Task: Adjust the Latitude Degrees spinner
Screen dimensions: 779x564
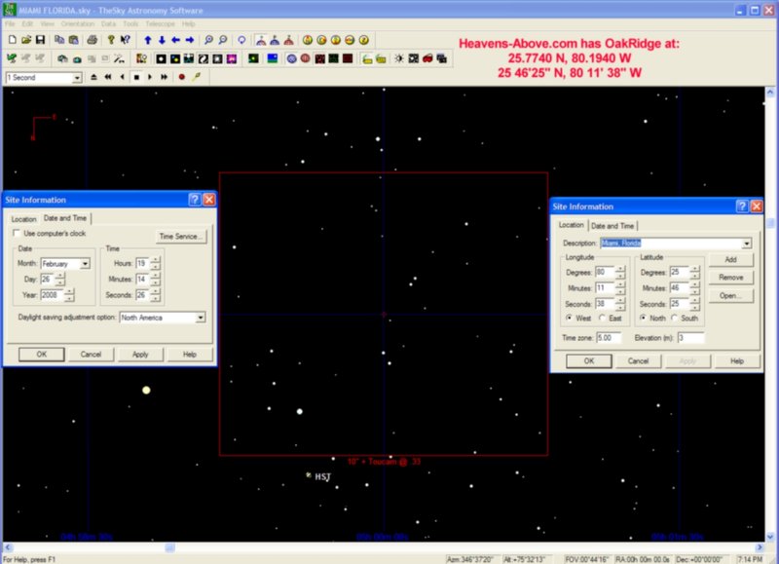Action: tap(694, 273)
